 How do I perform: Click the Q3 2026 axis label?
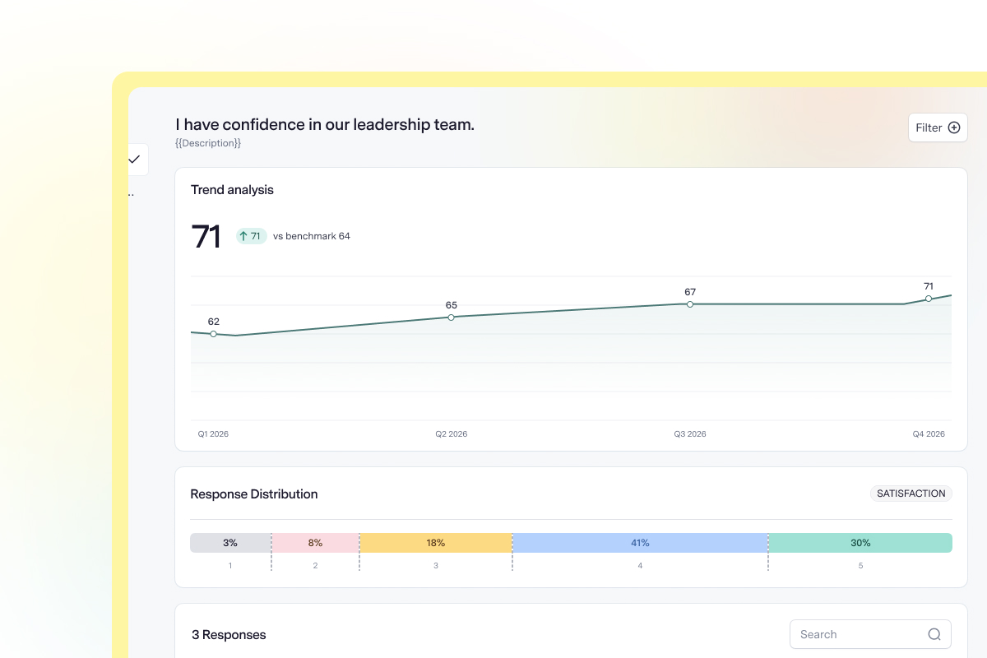[x=690, y=433]
